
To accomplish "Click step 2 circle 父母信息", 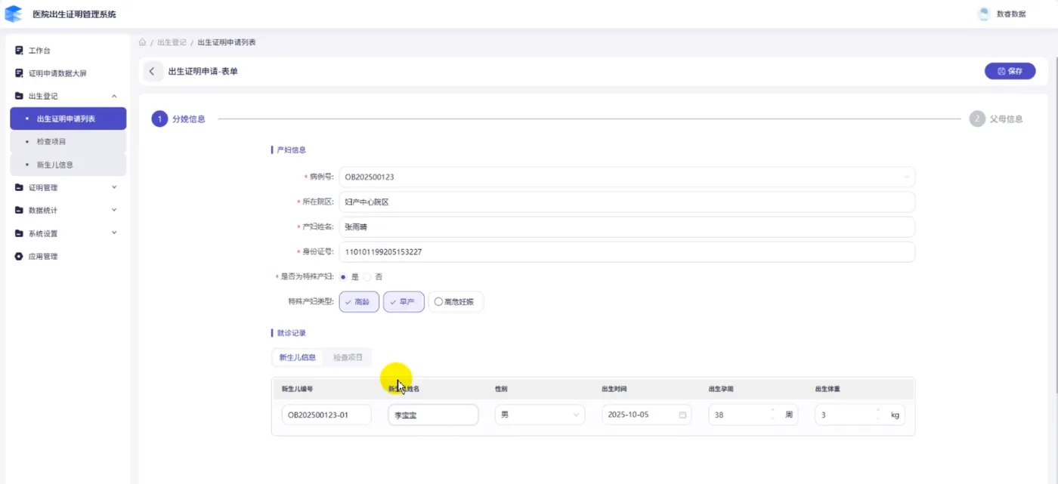I will pos(977,119).
